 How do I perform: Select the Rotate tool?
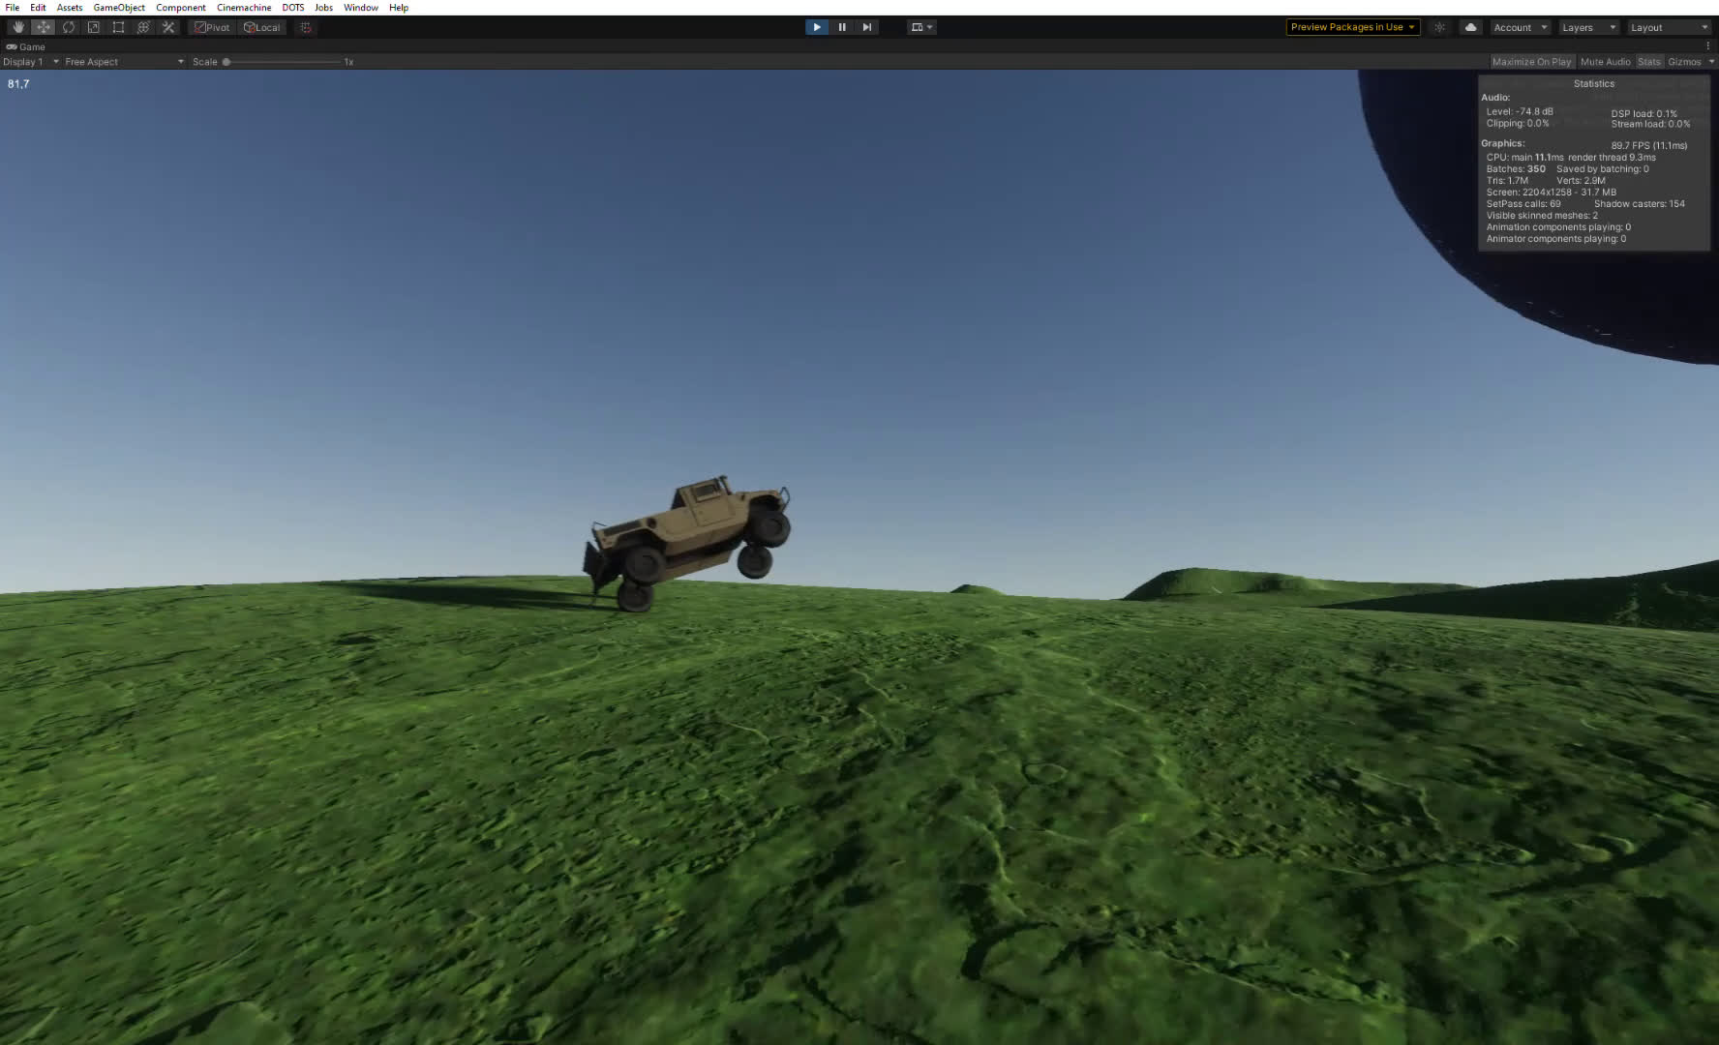pos(69,27)
